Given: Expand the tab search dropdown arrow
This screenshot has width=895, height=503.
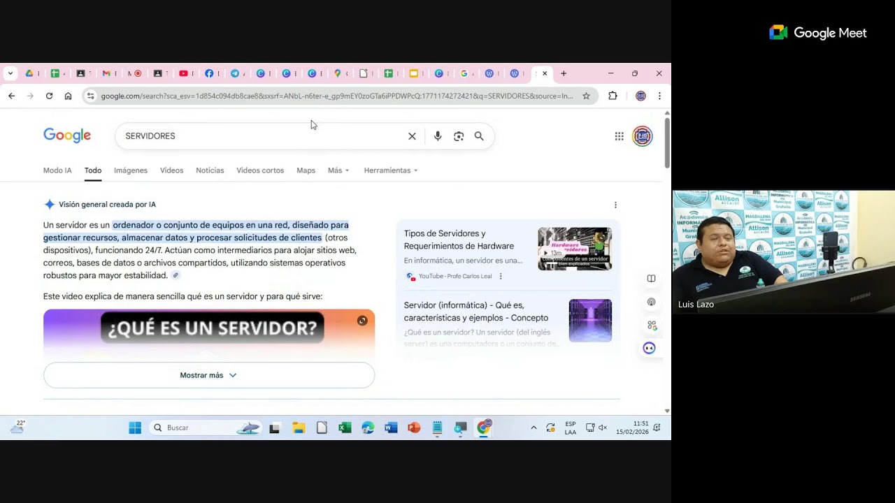Looking at the screenshot, I should click(10, 73).
